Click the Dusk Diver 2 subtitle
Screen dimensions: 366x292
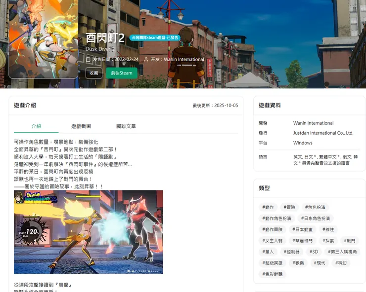pos(100,49)
